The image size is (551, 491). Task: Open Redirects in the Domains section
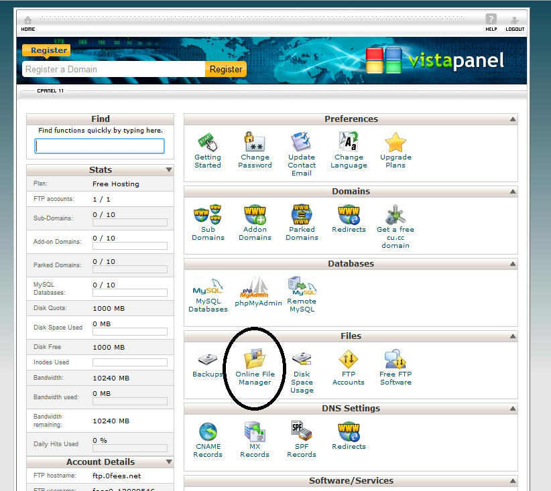point(349,219)
